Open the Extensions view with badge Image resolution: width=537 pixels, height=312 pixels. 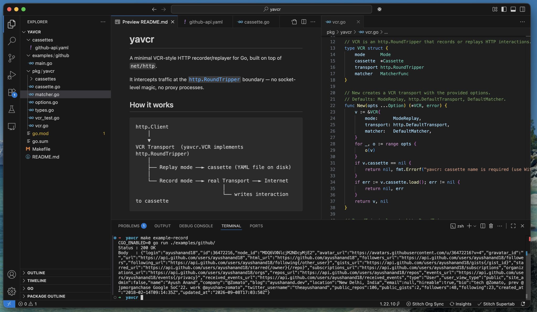click(x=12, y=92)
